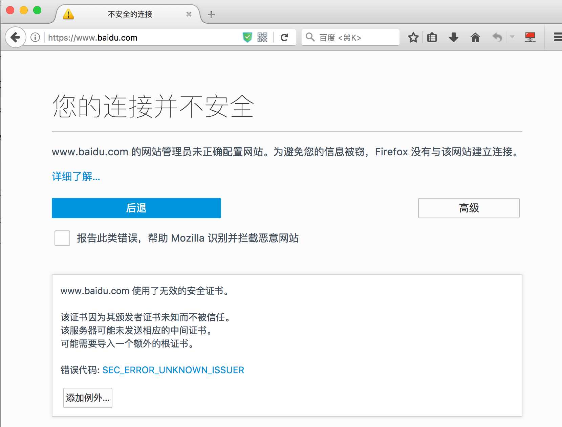
Task: Click the 添加例外… button
Action: (88, 398)
